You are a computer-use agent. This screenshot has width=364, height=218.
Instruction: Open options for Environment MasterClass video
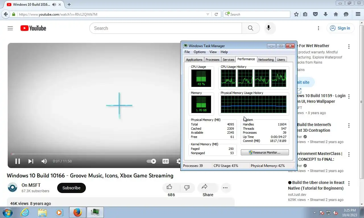tap(349, 154)
